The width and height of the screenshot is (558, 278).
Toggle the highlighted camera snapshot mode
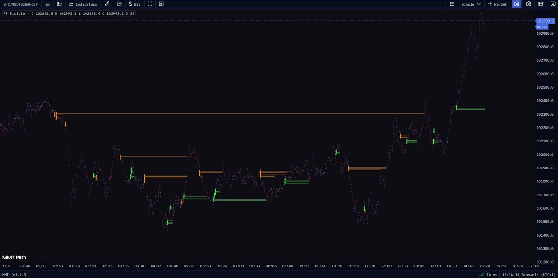click(x=516, y=4)
